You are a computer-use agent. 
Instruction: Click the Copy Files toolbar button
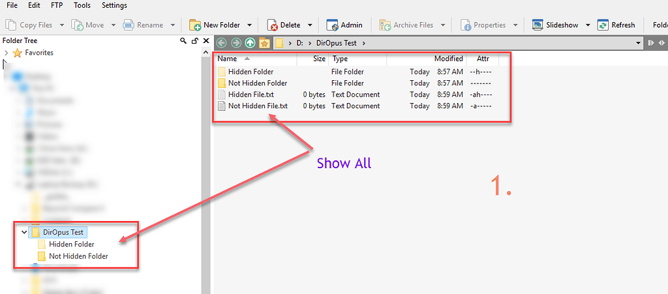[x=30, y=25]
